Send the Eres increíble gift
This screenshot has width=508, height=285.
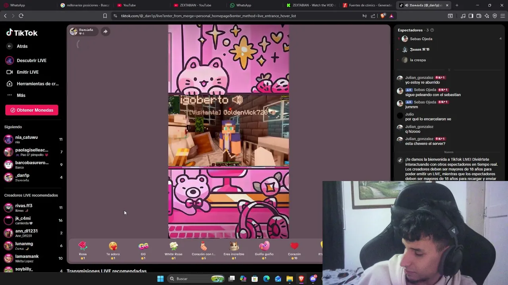pyautogui.click(x=234, y=250)
